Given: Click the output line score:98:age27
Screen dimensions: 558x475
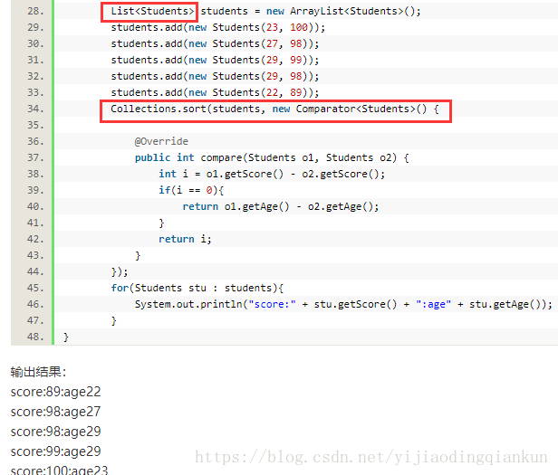Looking at the screenshot, I should (55, 412).
